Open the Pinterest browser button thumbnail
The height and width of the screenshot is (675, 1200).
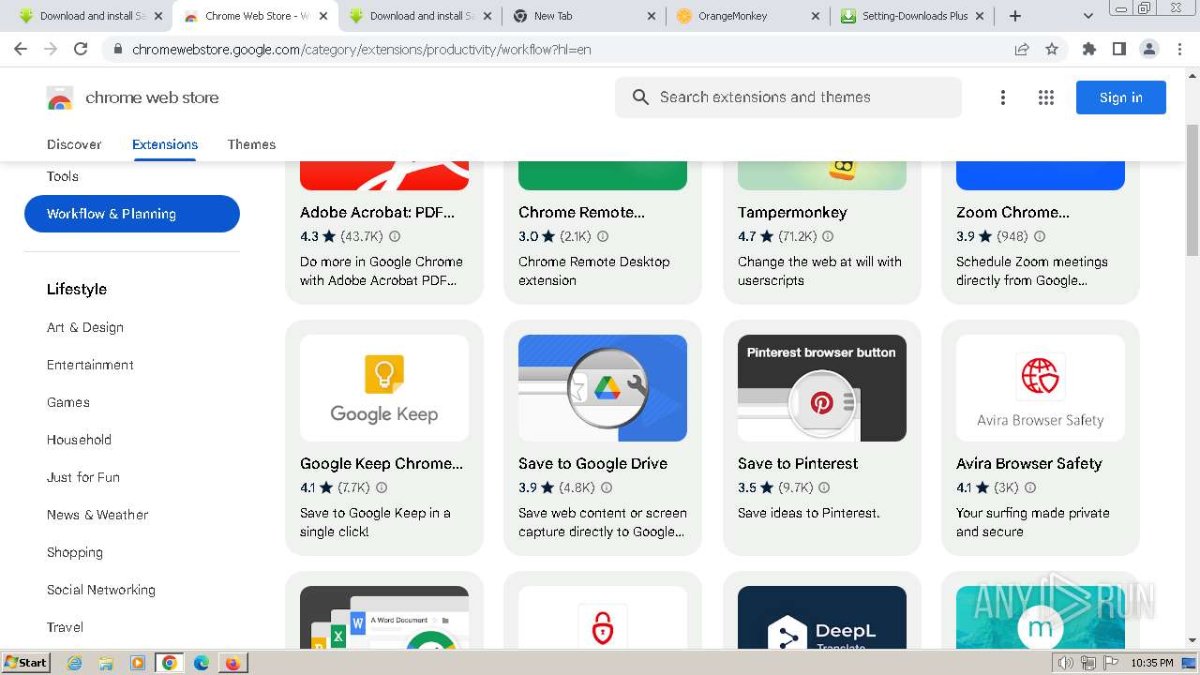click(x=822, y=388)
